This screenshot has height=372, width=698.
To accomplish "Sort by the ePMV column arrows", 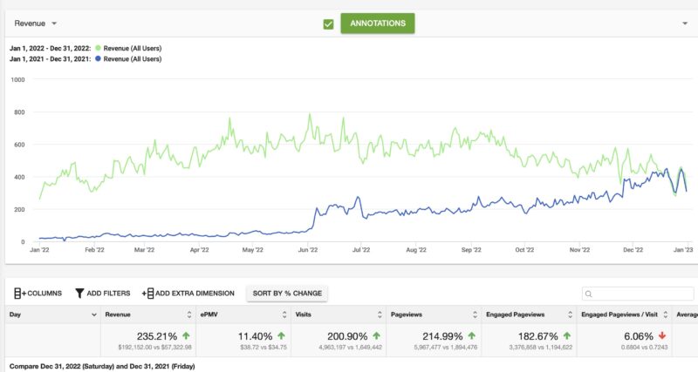I will tap(284, 314).
